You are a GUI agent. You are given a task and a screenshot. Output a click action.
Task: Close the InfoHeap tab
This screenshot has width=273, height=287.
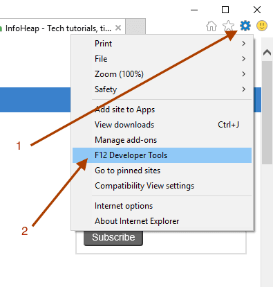click(x=118, y=28)
